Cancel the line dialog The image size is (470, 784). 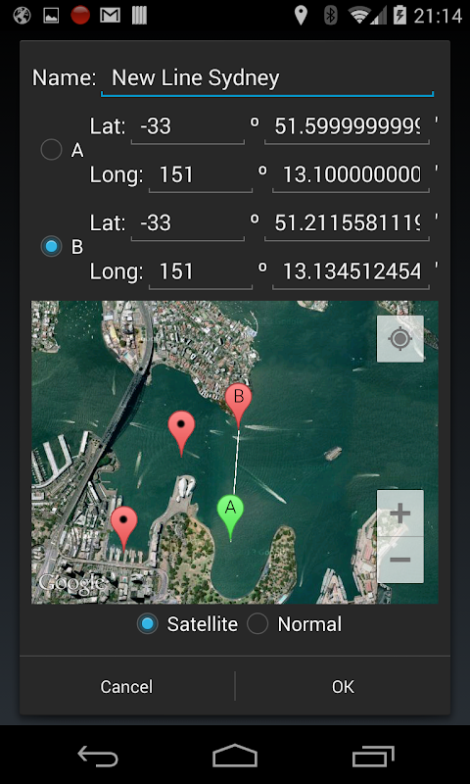point(127,687)
